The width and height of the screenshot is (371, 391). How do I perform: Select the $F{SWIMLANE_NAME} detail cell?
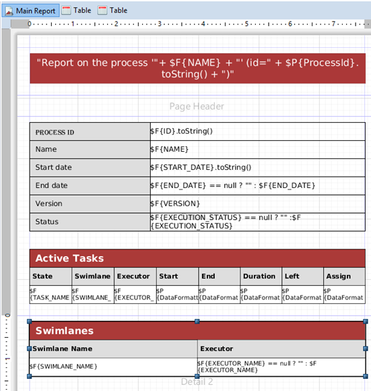pos(113,367)
